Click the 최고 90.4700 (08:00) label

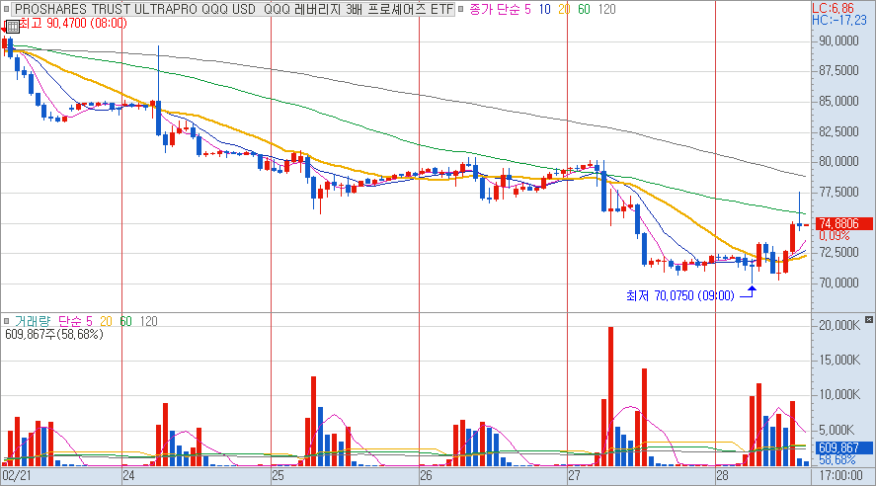[73, 23]
